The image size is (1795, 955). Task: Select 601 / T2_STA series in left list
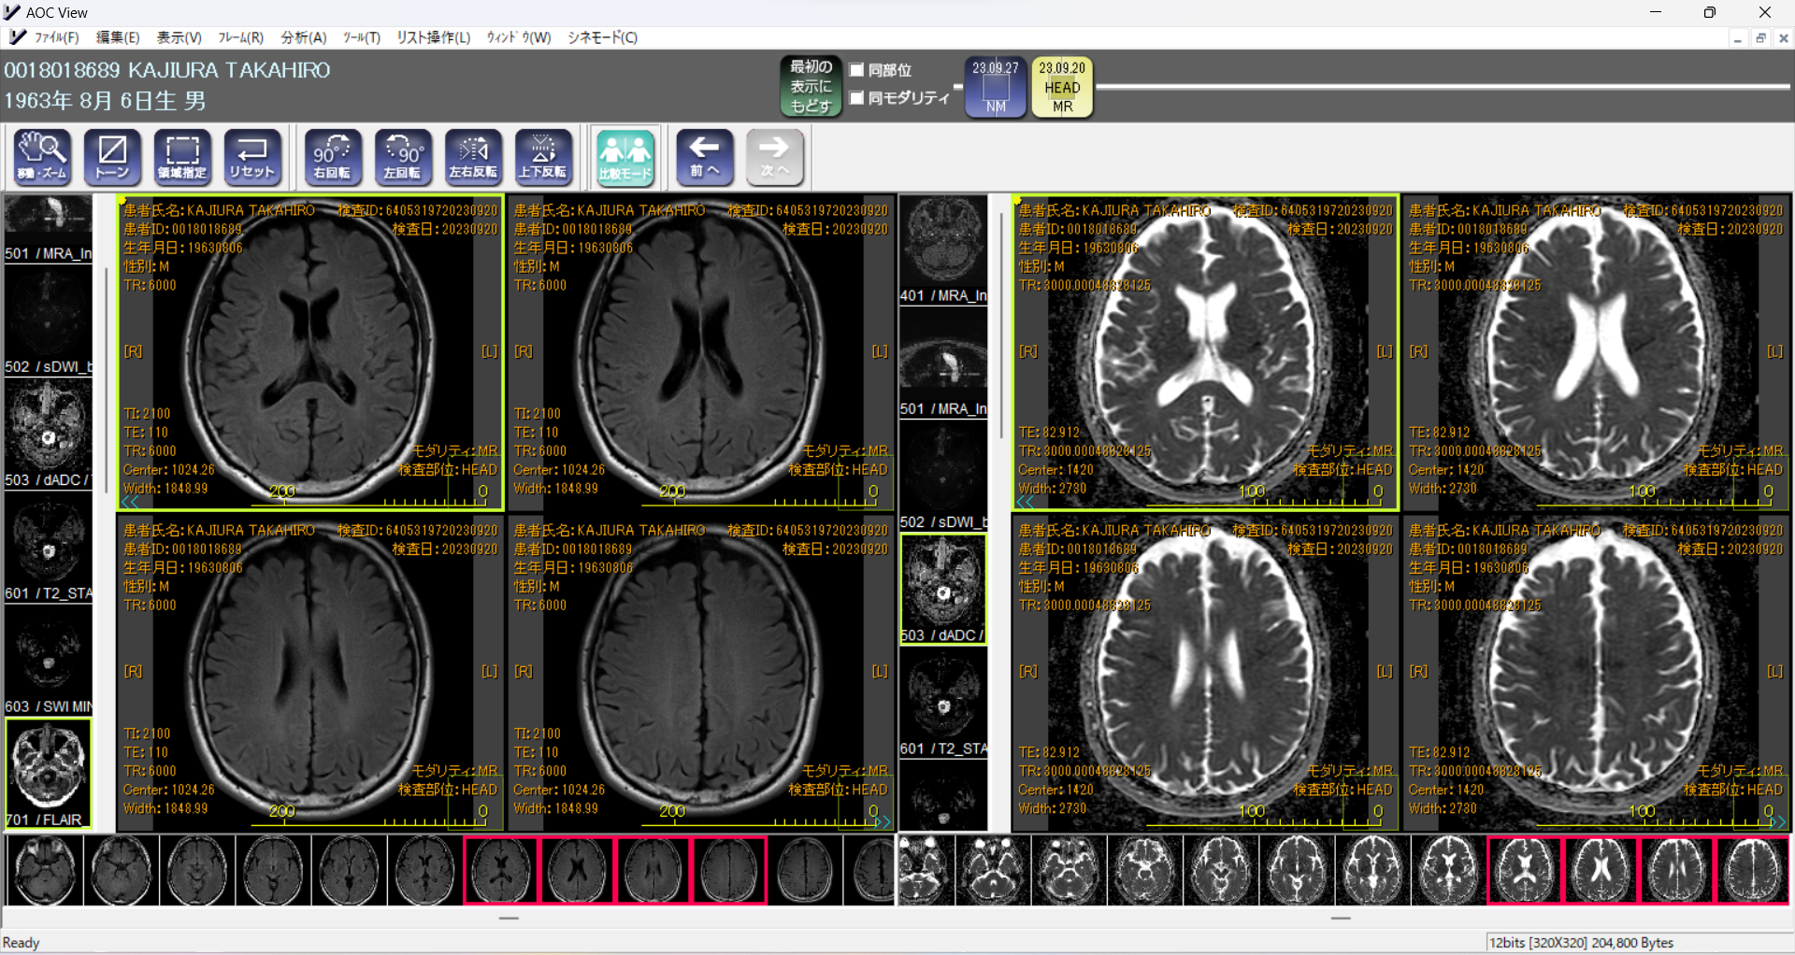tap(49, 547)
